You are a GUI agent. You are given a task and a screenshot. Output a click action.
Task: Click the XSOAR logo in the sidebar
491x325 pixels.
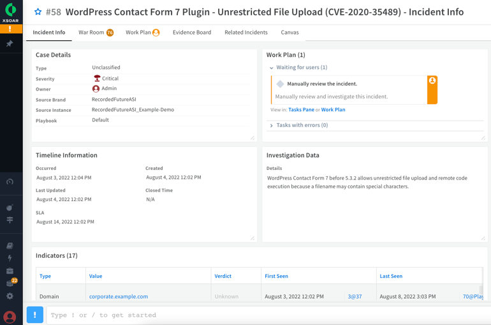click(x=11, y=12)
